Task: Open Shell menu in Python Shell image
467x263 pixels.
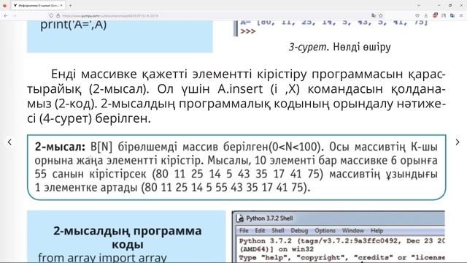Action: (277, 231)
